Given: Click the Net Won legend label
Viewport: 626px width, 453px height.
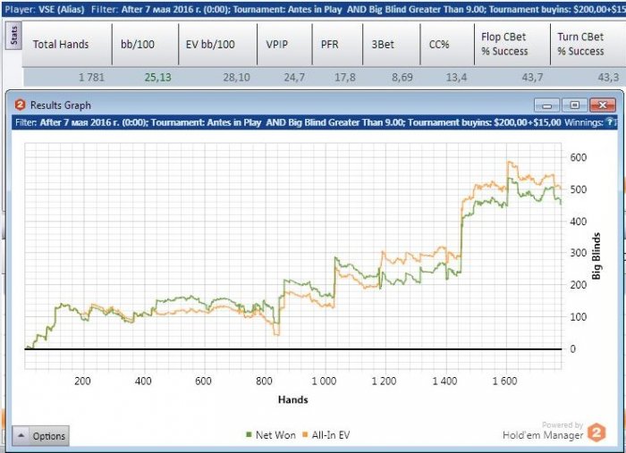Looking at the screenshot, I should pyautogui.click(x=275, y=435).
